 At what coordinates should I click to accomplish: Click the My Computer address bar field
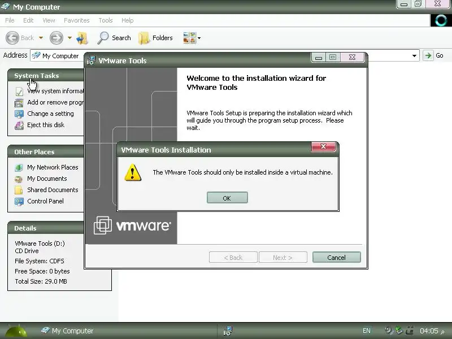click(x=225, y=55)
